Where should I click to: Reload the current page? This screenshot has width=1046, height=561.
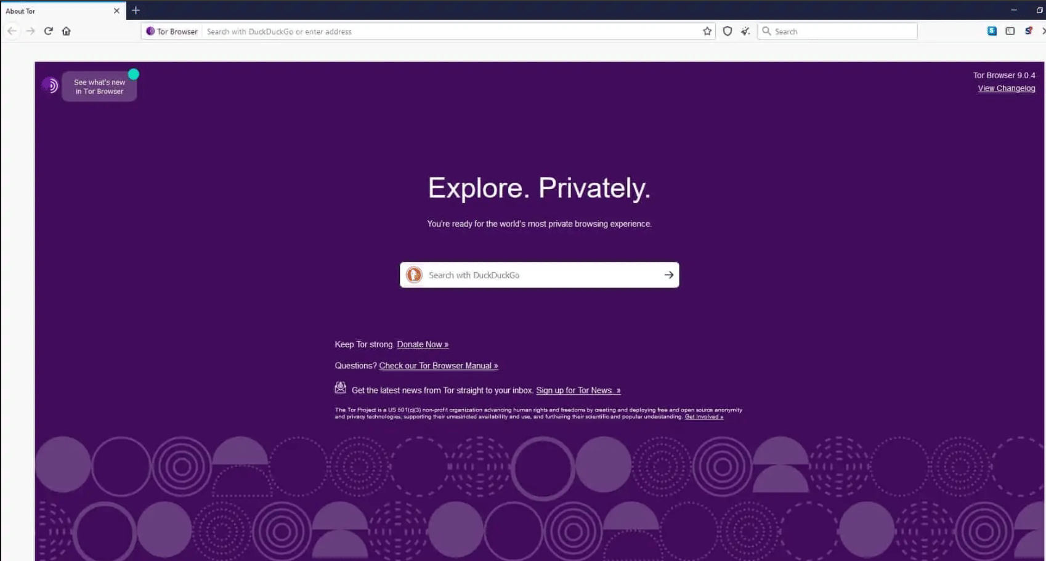coord(49,31)
